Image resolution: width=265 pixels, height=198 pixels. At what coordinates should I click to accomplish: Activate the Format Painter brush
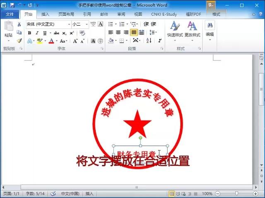click(x=19, y=41)
